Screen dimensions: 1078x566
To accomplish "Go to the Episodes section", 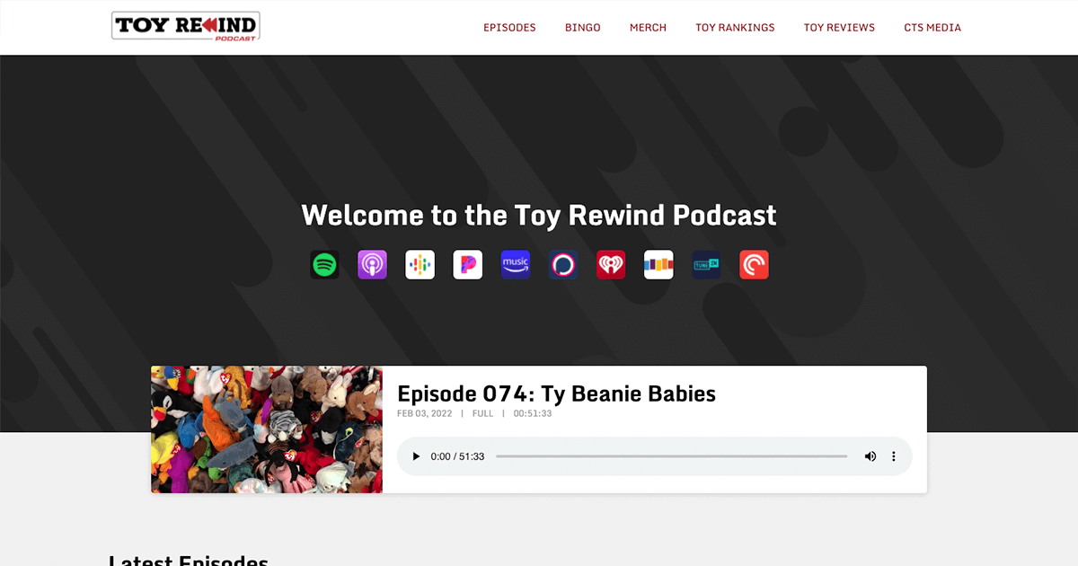I will pos(509,27).
